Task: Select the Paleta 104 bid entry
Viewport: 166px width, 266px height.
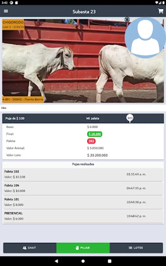Action: coord(83,188)
